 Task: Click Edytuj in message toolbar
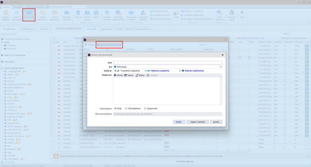click(x=140, y=75)
